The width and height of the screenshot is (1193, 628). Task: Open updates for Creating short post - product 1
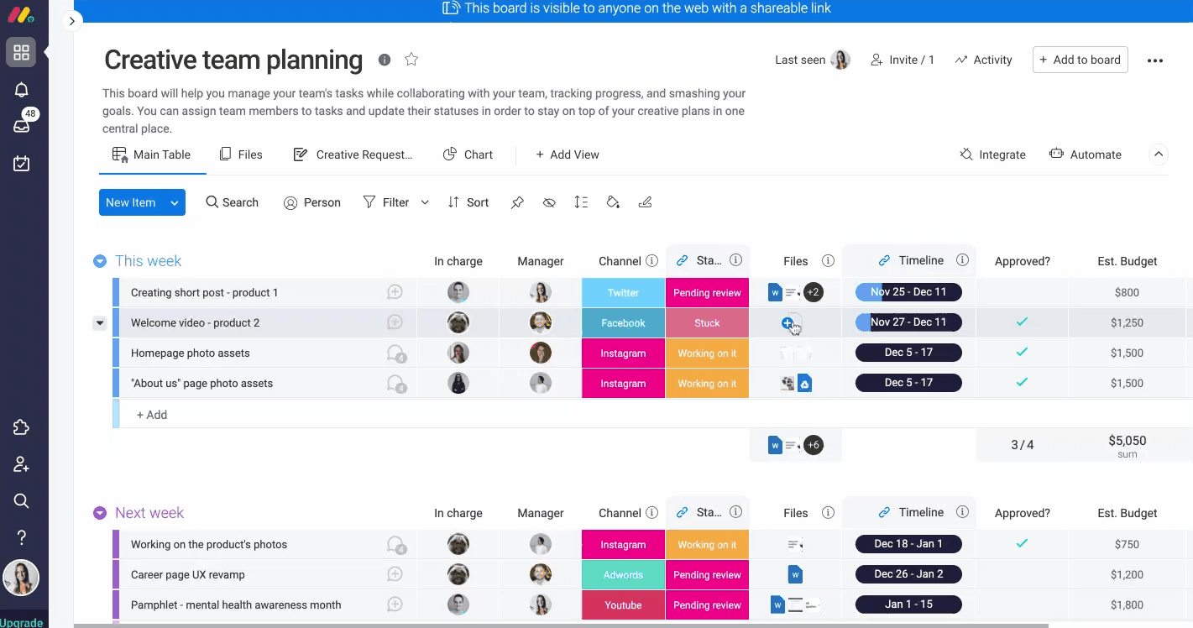[x=395, y=292]
